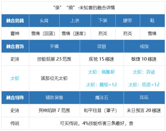The width and height of the screenshot is (166, 131).
Task: Select the 戒指 column header
Action: (144, 46)
